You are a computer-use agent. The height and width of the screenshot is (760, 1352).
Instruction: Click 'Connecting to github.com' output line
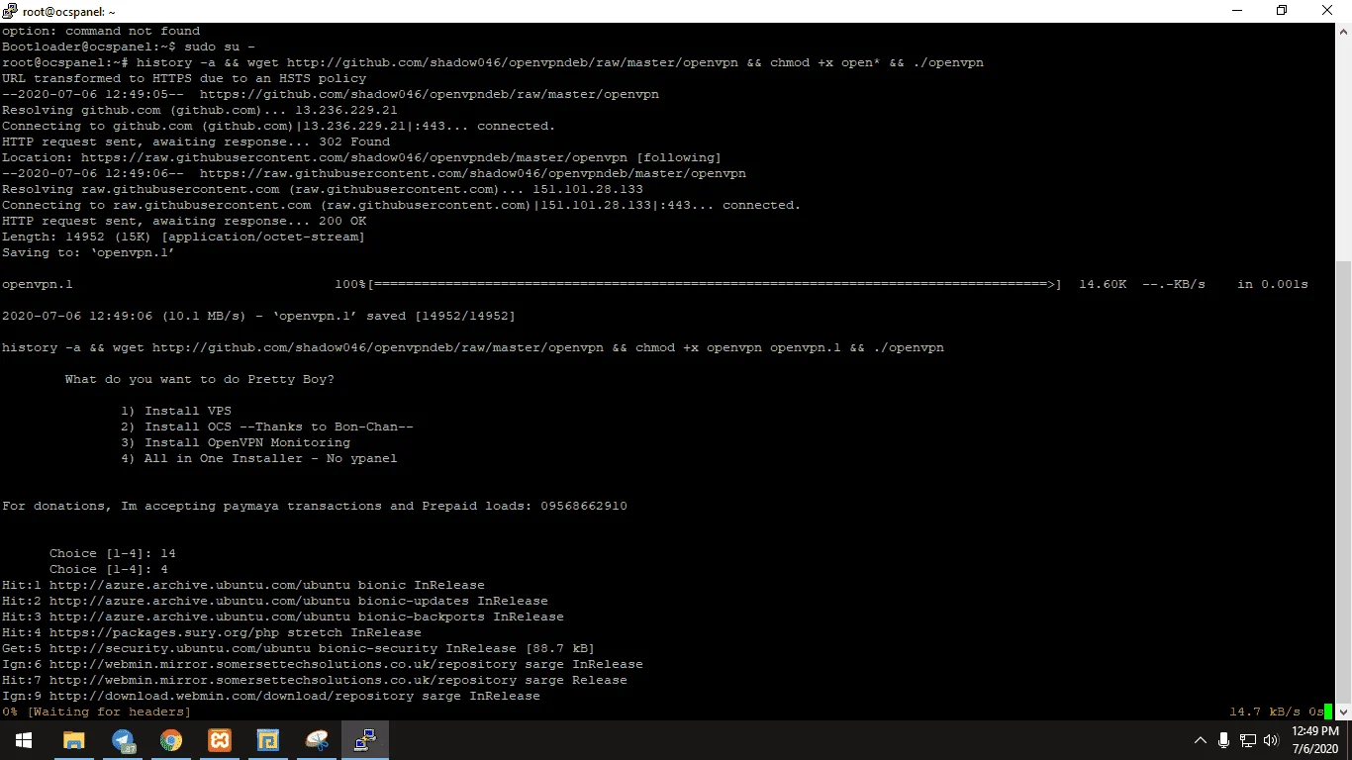(279, 126)
